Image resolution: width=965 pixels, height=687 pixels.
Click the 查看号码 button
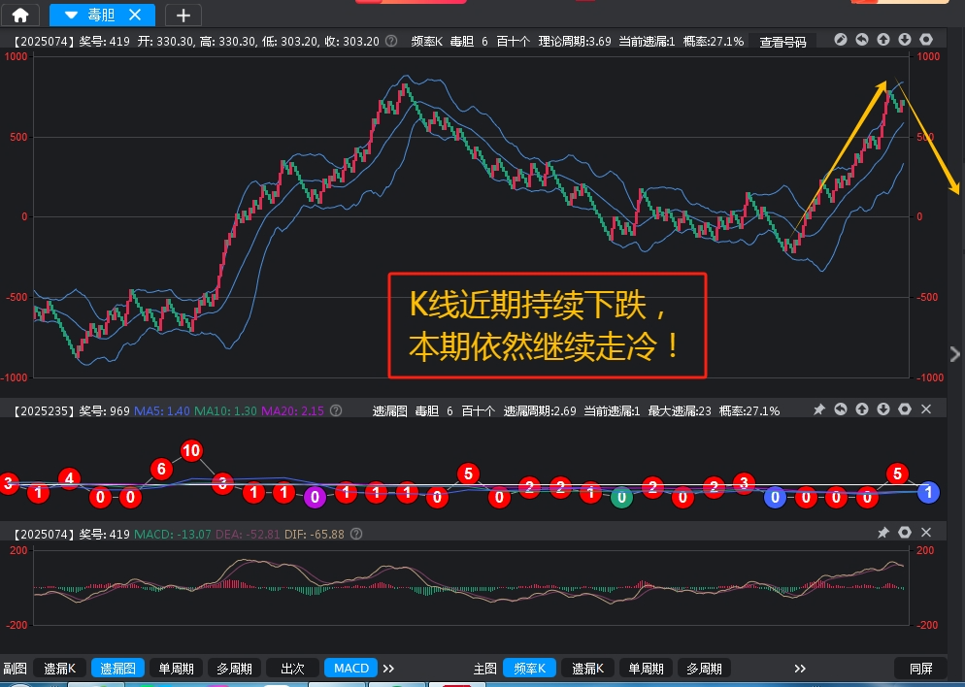pos(782,42)
